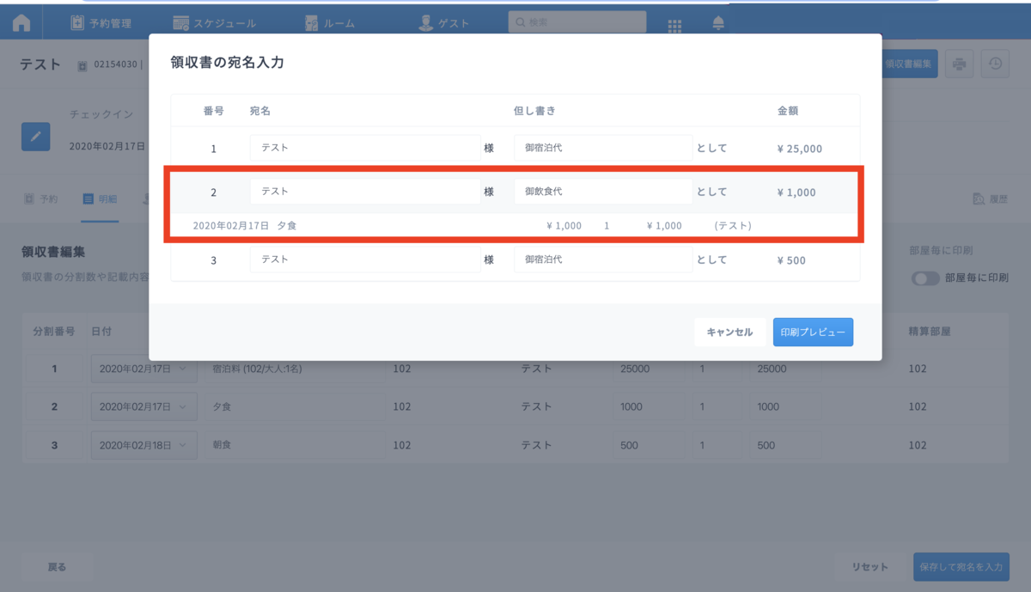The image size is (1031, 592).
Task: Click the home icon in top navigation
Action: 21,24
